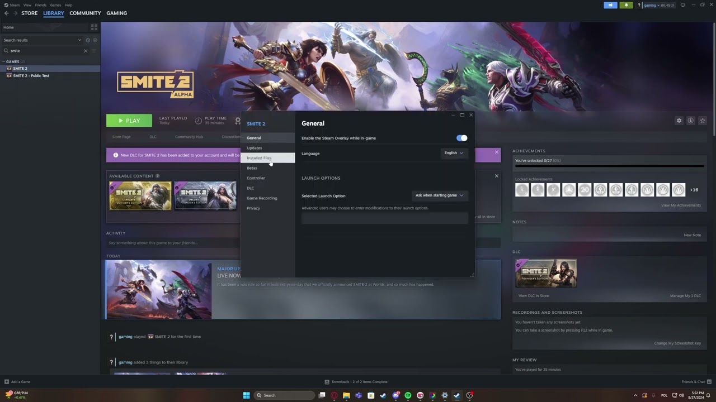Click Manage My 1 DLC link
Screen dimensions: 716x402
(x=685, y=296)
